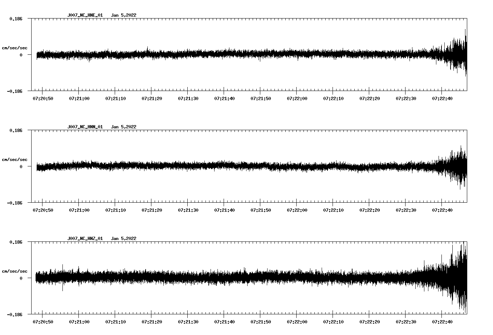Click the zero label on HNN axis
The height and width of the screenshot is (335, 493).
pyautogui.click(x=21, y=166)
